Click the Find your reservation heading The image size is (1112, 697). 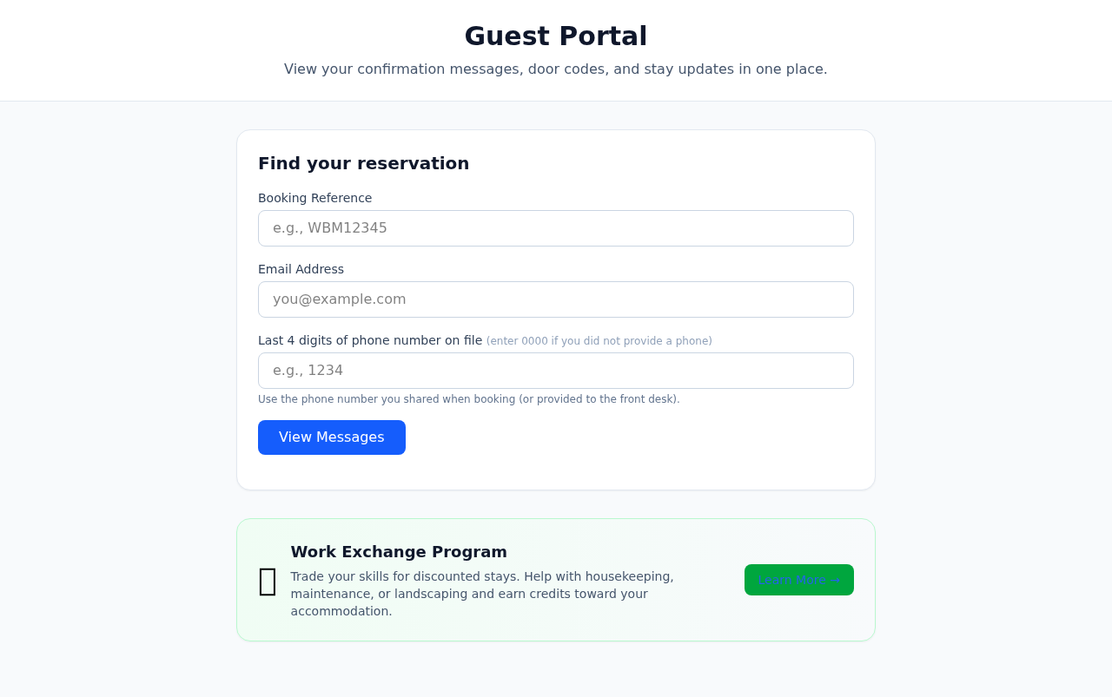pyautogui.click(x=363, y=163)
